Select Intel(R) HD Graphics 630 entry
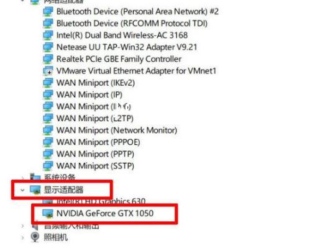The image size is (310, 251). tap(101, 201)
